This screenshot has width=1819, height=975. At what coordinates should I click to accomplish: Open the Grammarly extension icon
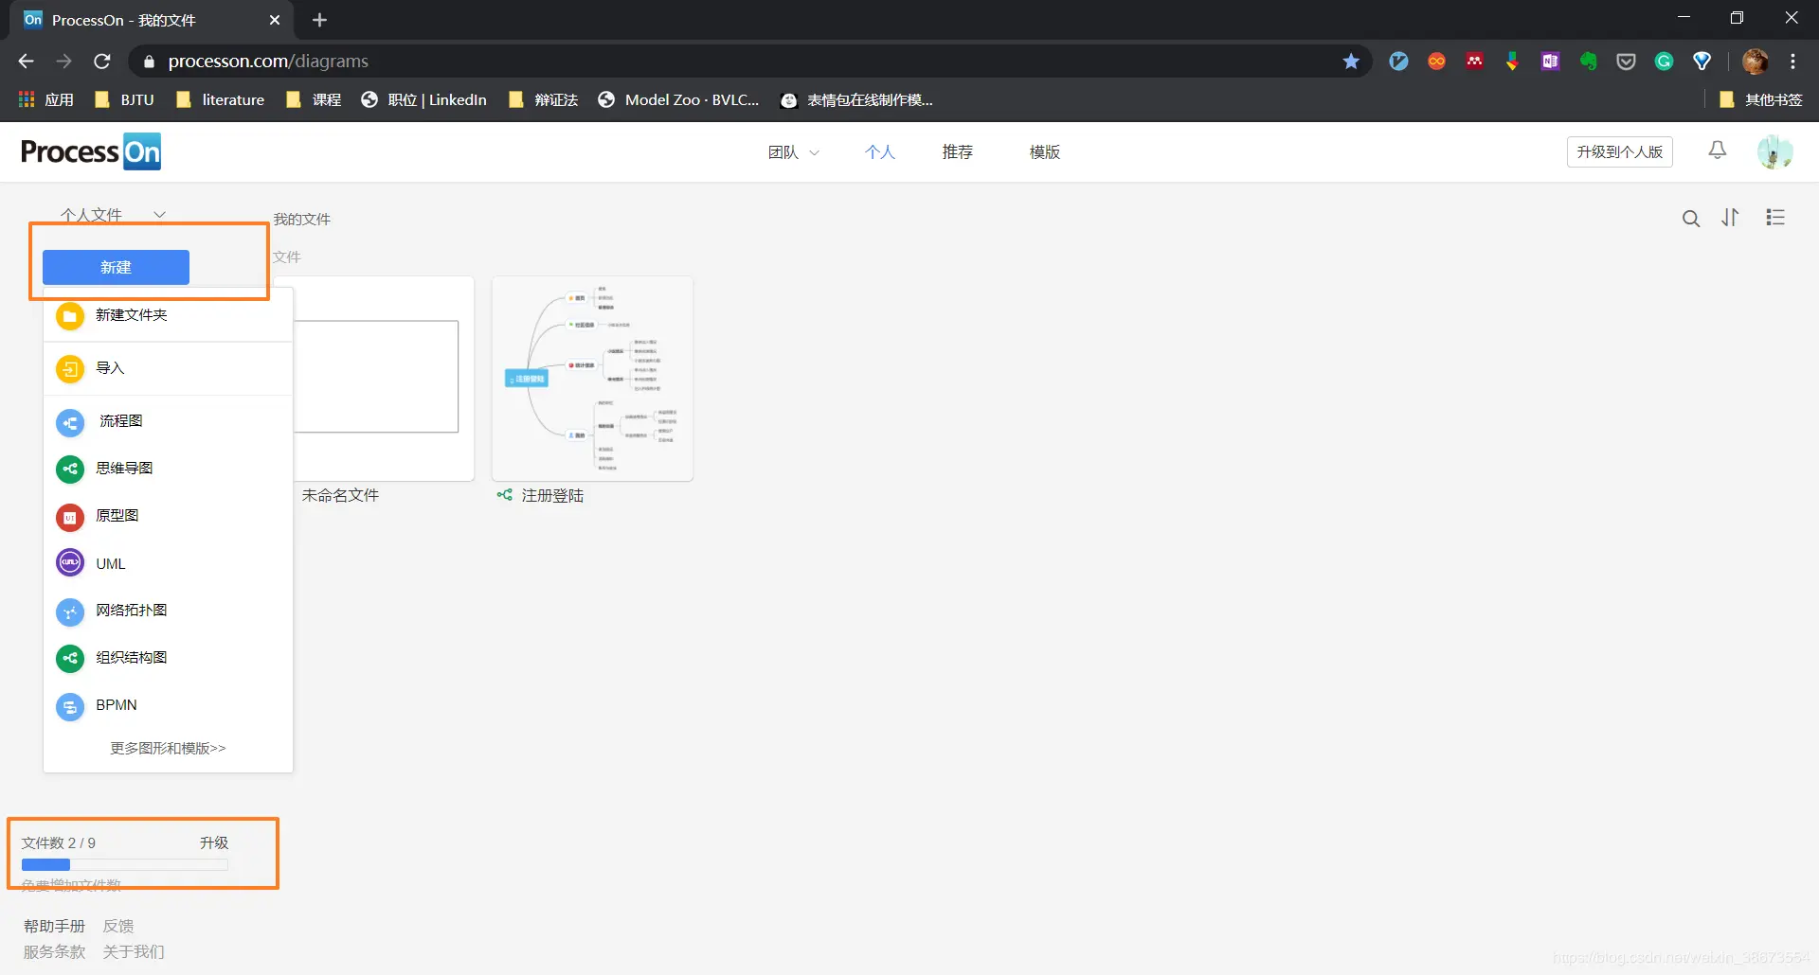1664,62
